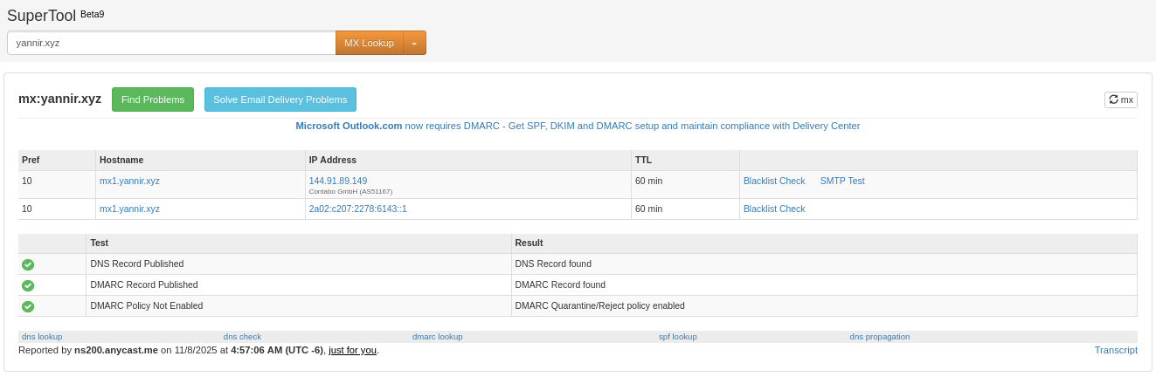Open the dmarc lookup tab link
The image size is (1156, 377).
coord(437,336)
